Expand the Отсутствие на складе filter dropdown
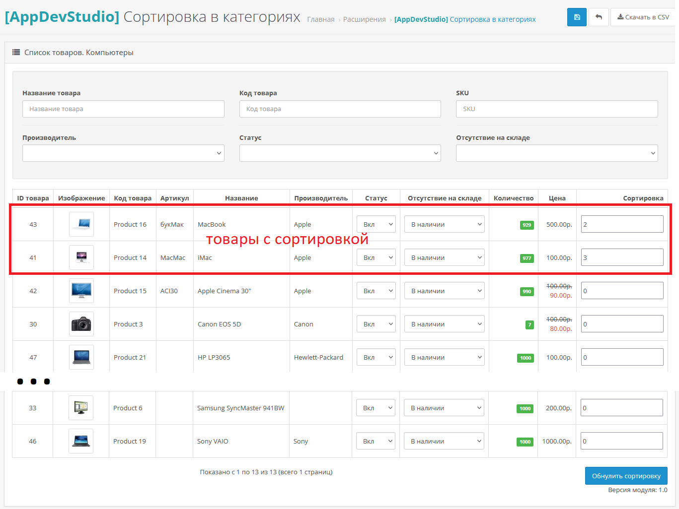Viewport: 679px width, 509px height. click(557, 153)
